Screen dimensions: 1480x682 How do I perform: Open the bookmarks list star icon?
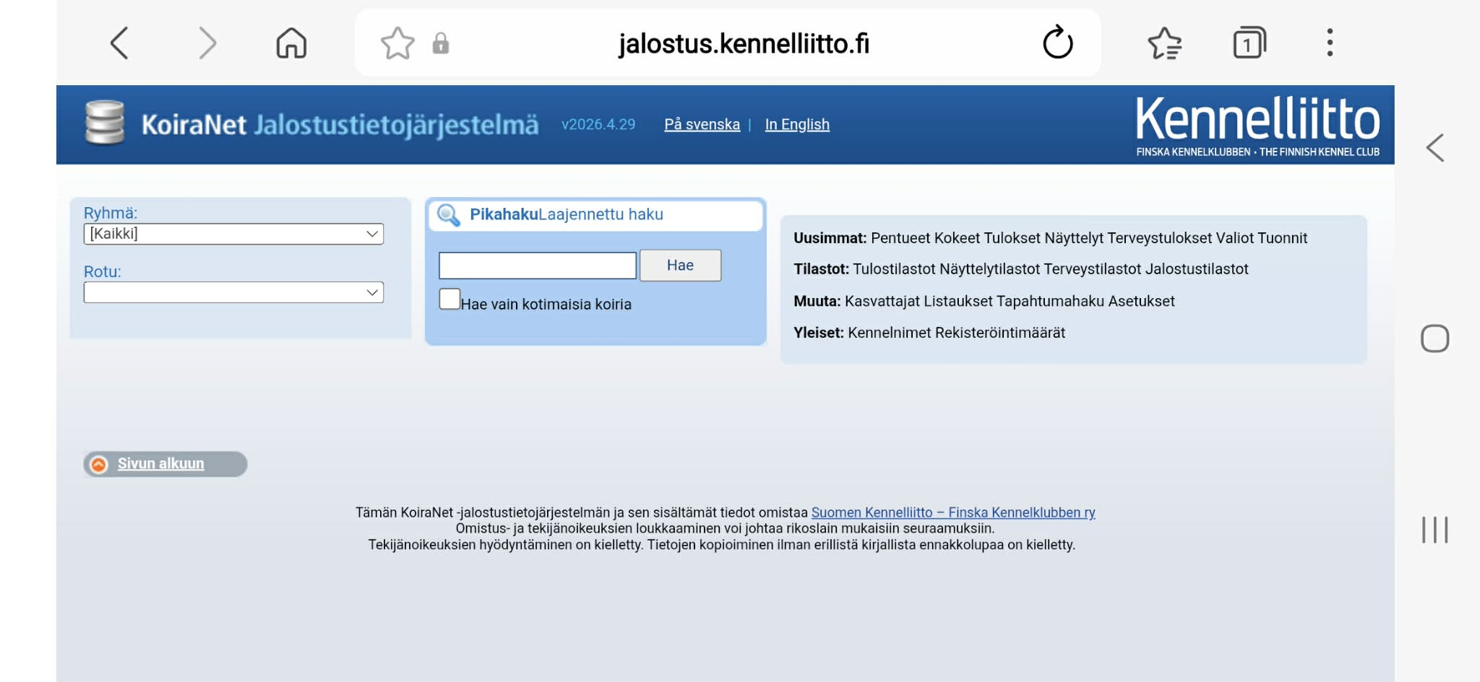[x=1165, y=43]
